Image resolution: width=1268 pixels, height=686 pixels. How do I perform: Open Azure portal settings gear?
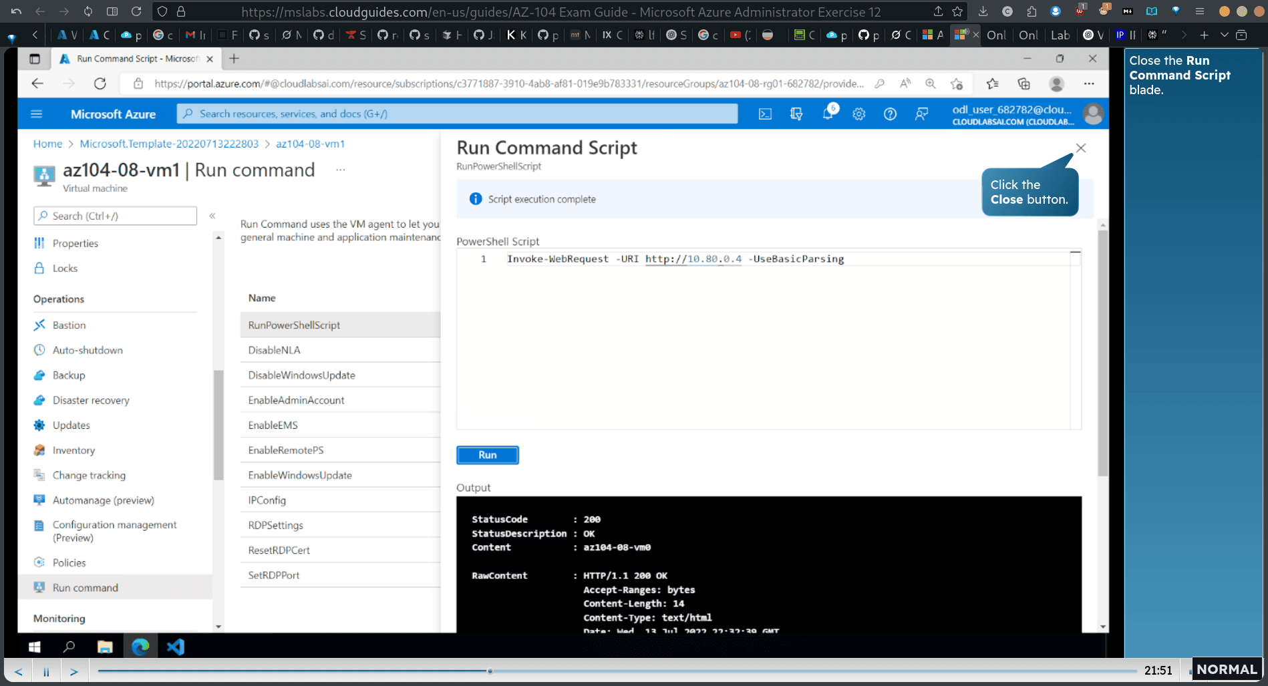coord(859,114)
